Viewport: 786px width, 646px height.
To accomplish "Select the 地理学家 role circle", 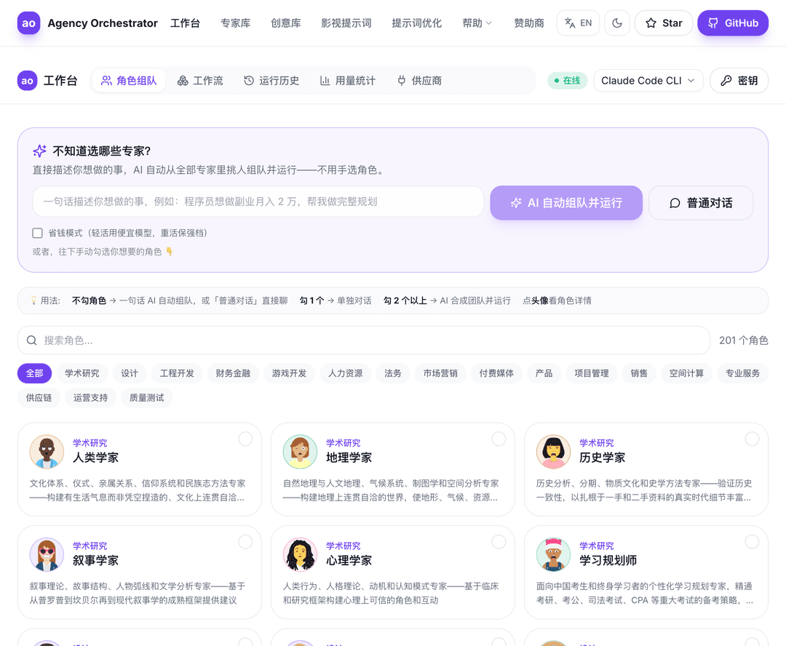I will [499, 439].
